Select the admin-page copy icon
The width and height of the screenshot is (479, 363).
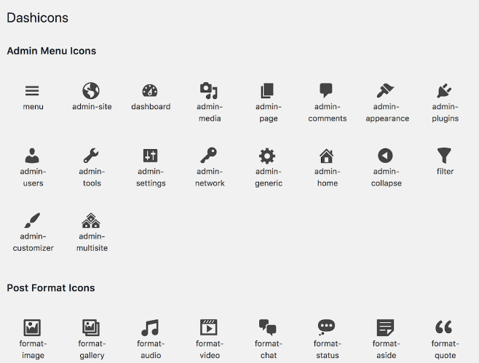click(268, 91)
